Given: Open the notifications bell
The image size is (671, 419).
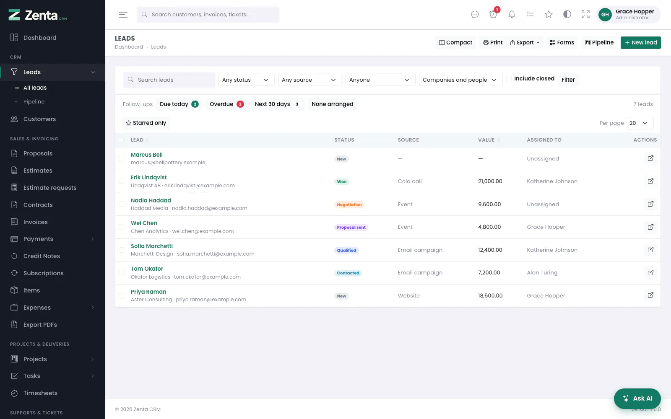Looking at the screenshot, I should pyautogui.click(x=512, y=14).
